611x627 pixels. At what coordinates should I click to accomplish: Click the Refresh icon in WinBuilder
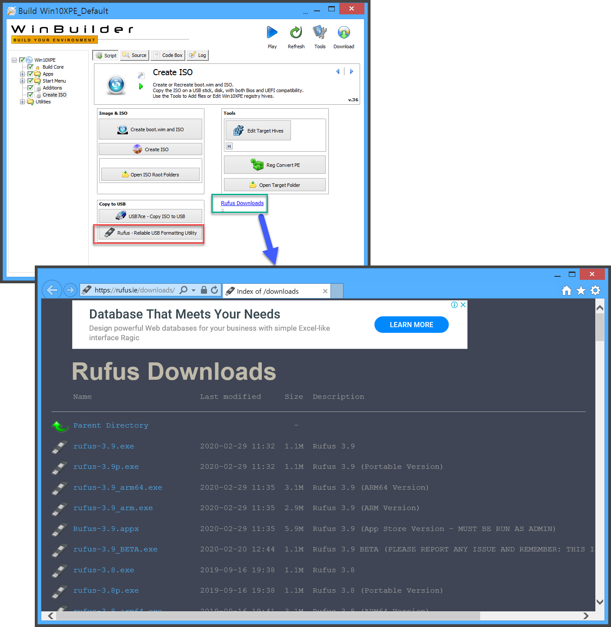coord(296,33)
